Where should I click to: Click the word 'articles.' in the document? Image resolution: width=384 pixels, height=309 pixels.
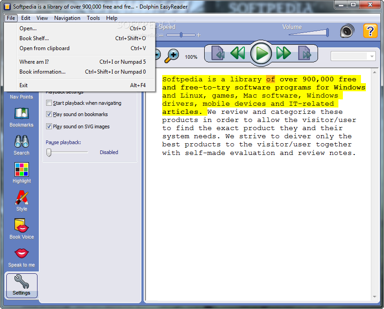click(183, 112)
